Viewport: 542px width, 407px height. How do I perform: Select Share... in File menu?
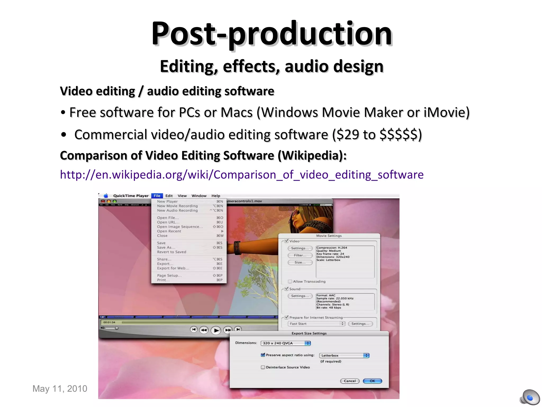tap(189, 259)
